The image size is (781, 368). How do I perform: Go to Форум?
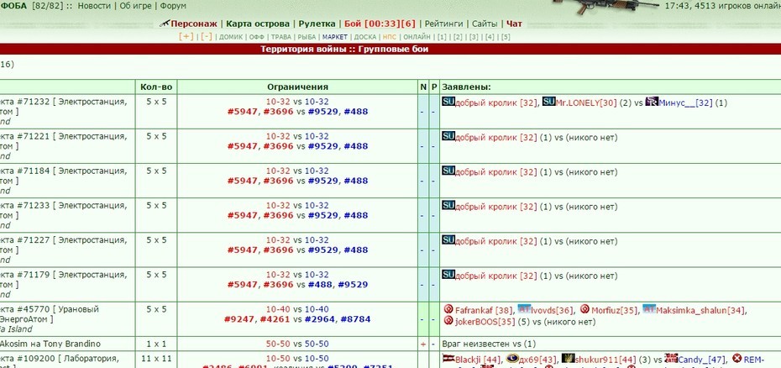tap(173, 6)
